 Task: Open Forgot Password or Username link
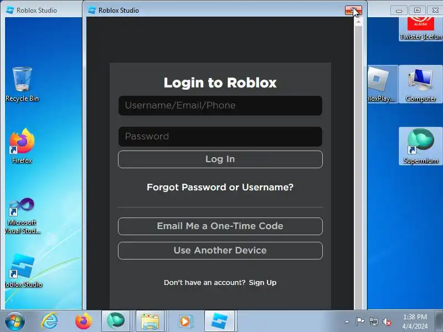click(220, 187)
